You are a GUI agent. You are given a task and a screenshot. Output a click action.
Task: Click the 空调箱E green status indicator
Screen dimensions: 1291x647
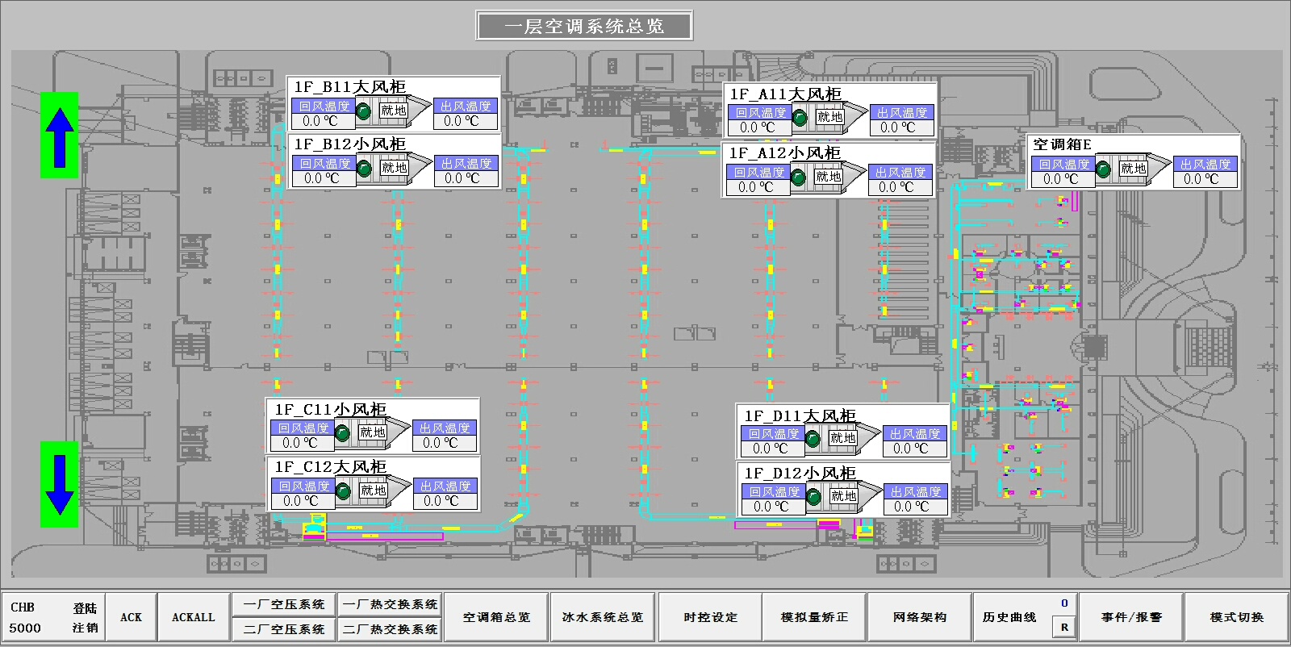coord(1104,169)
